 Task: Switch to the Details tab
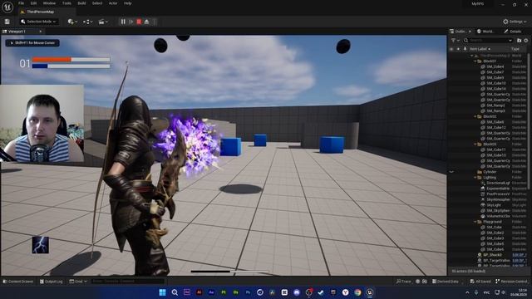[x=513, y=32]
